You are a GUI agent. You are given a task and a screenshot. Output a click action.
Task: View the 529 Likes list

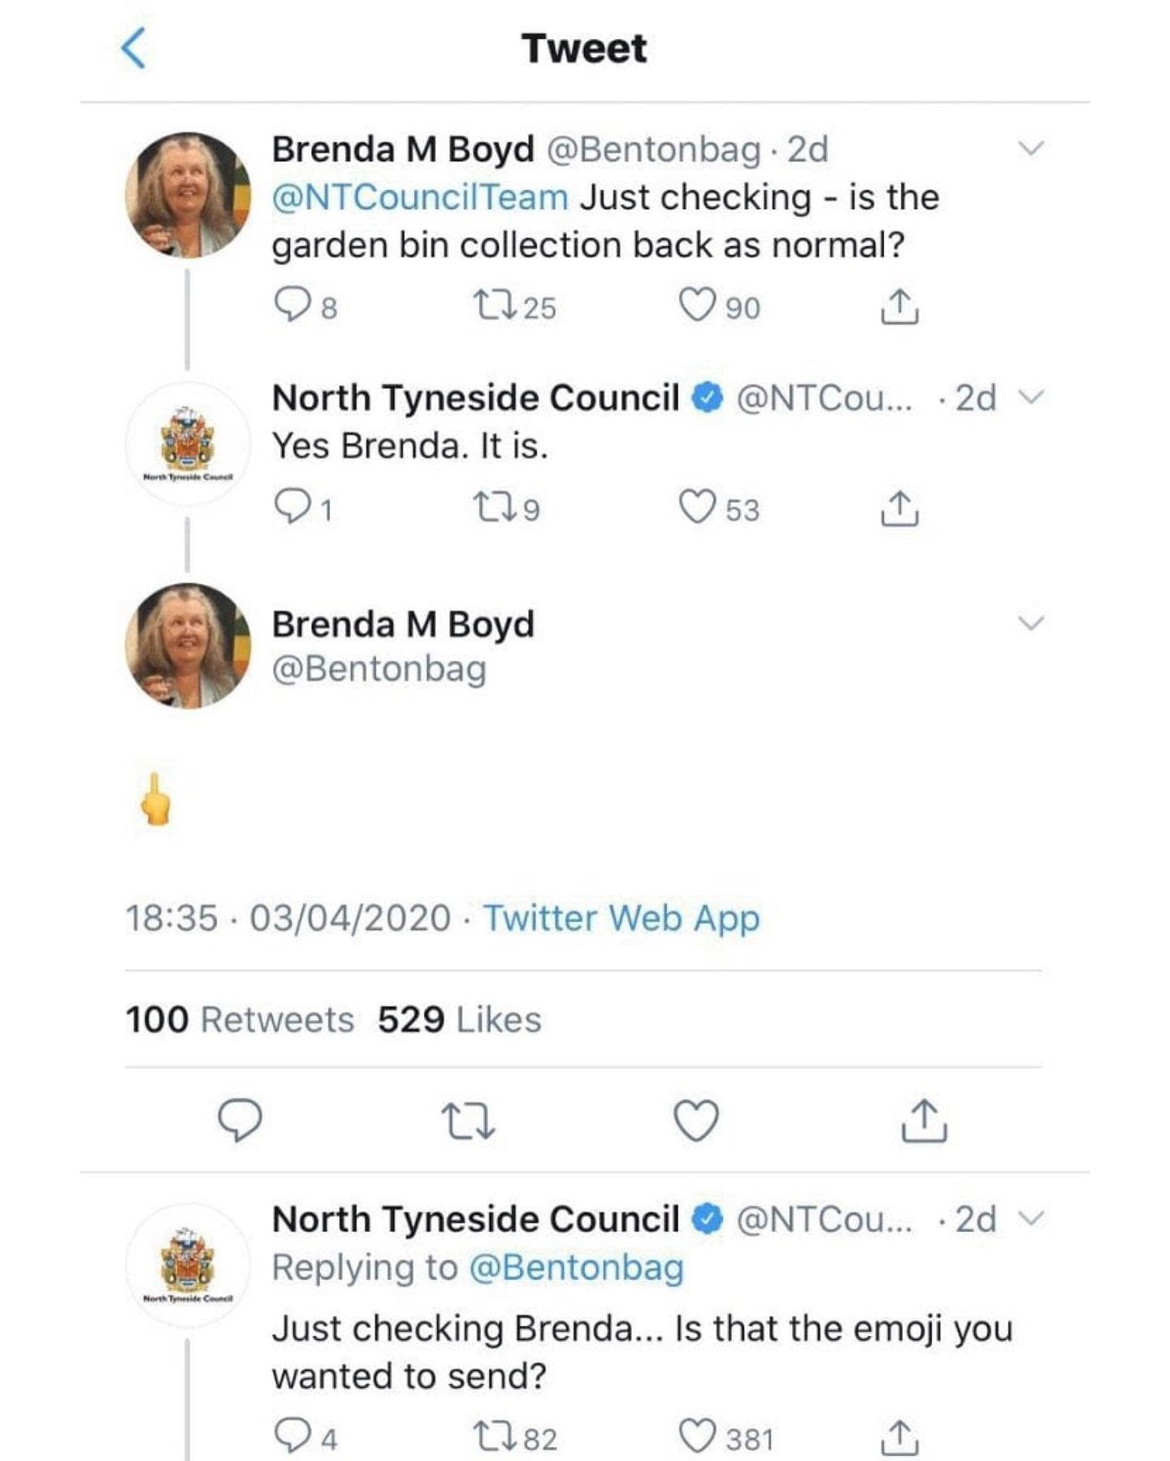click(459, 1020)
